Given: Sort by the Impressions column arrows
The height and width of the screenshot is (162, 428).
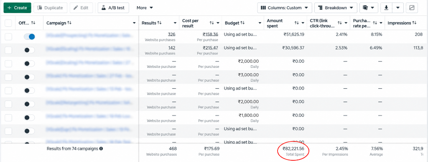Looking at the screenshot, I should (414, 23).
